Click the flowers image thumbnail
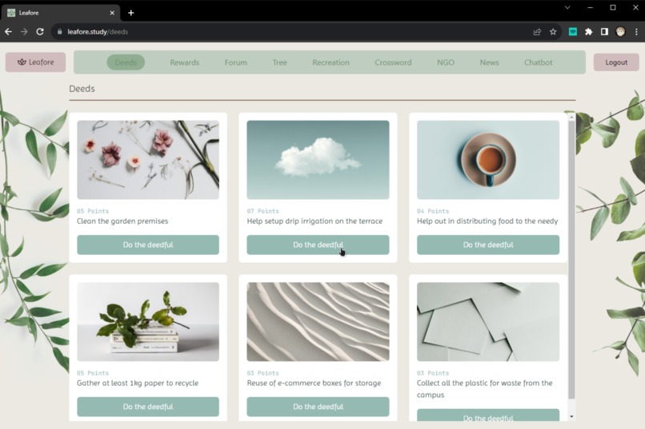Screen dimensions: 645x429 pos(148,160)
